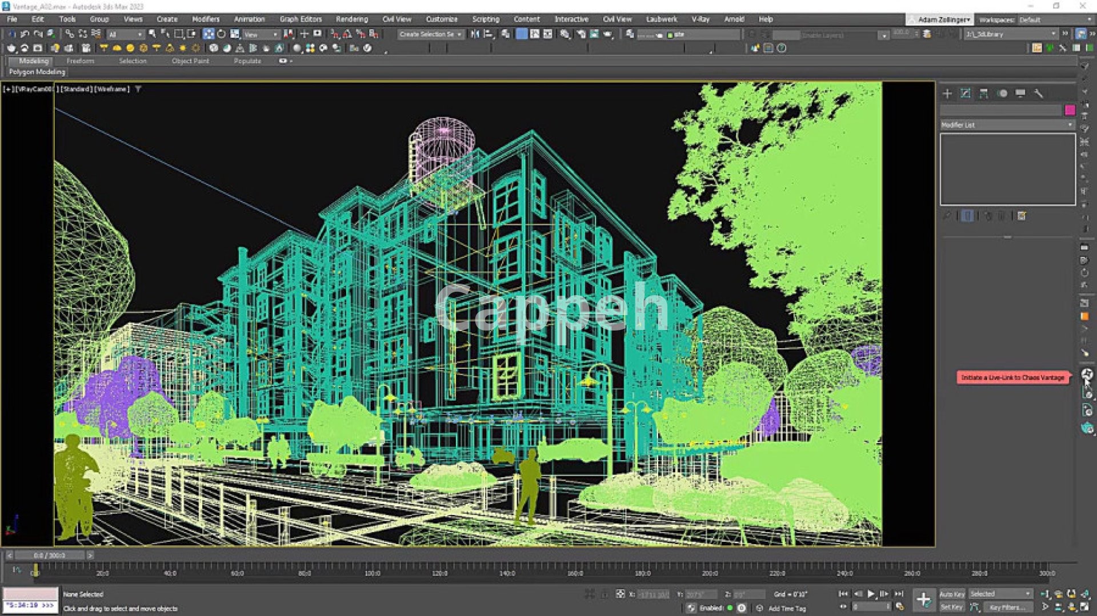This screenshot has width=1097, height=616.
Task: Click Add Time Tag
Action: click(x=787, y=609)
